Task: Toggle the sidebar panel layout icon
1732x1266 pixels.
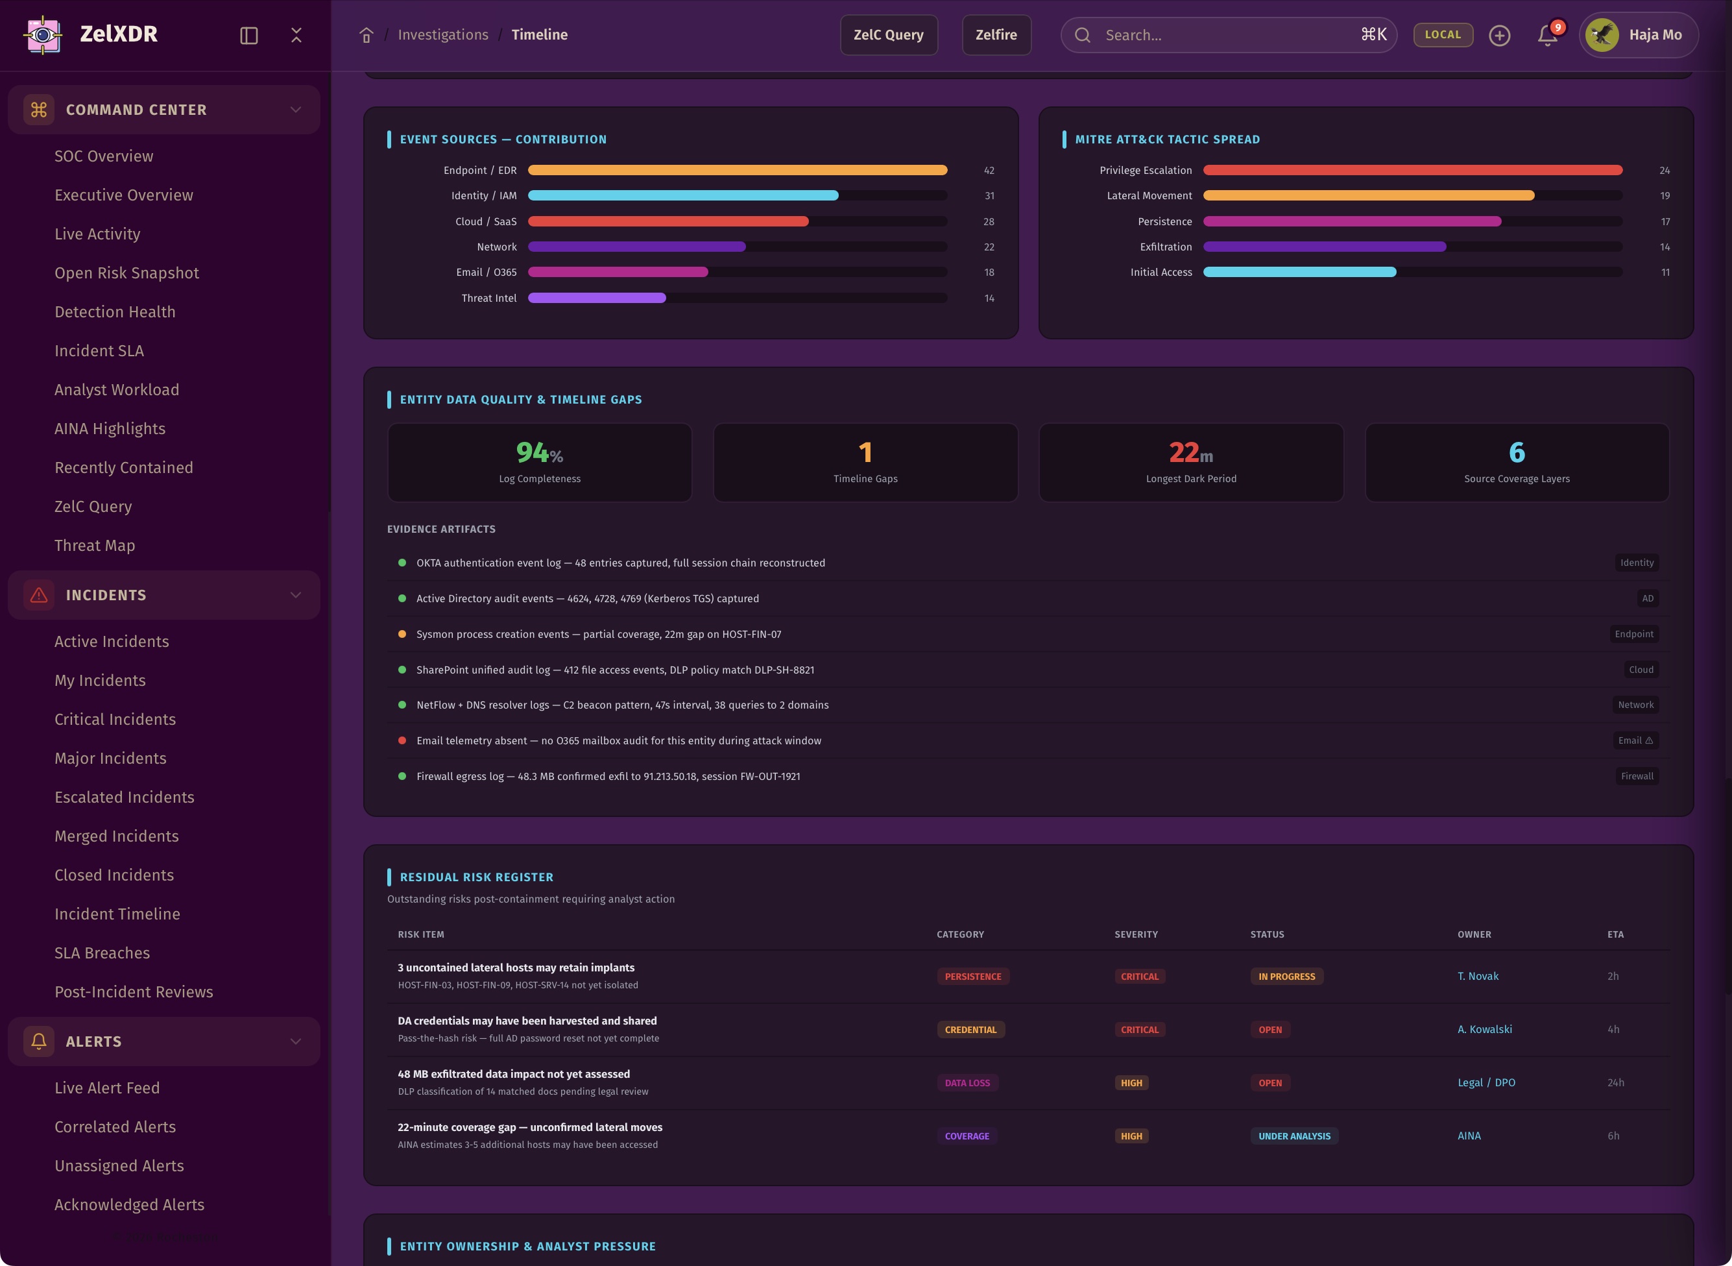Action: (x=249, y=35)
